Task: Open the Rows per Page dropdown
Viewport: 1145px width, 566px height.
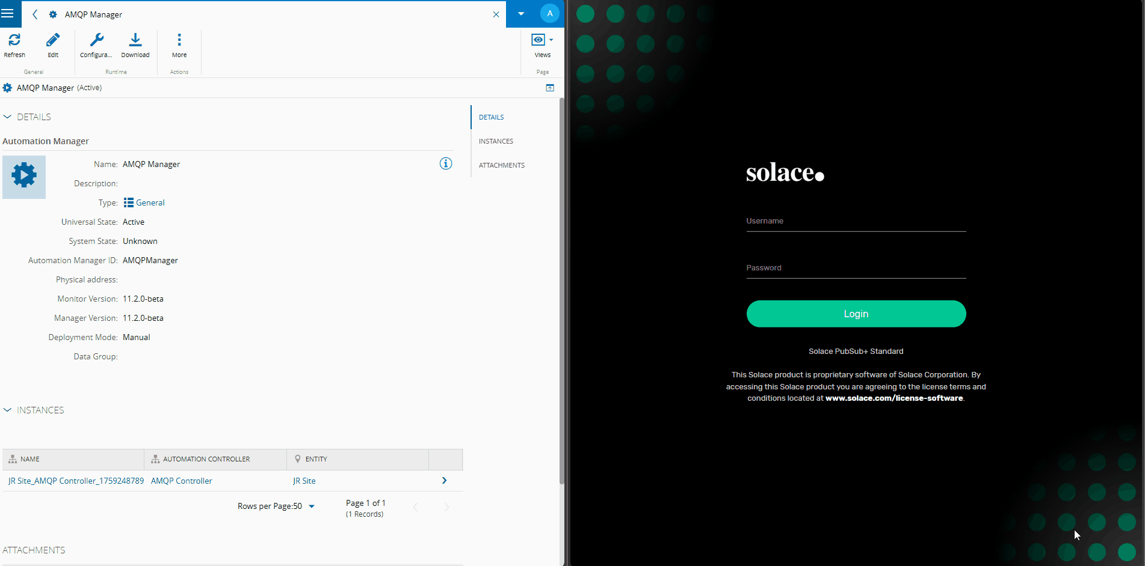Action: pos(311,507)
